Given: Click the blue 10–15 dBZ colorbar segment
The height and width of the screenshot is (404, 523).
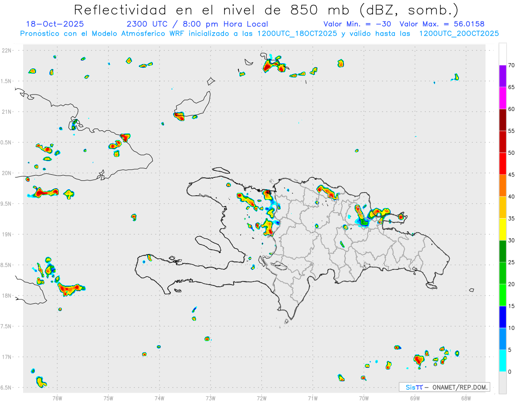Looking at the screenshot, I should pos(503,317).
